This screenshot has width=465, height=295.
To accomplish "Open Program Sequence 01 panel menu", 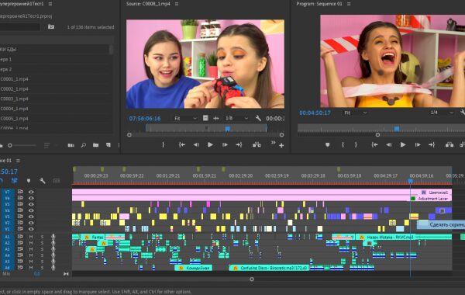I will click(x=349, y=4).
